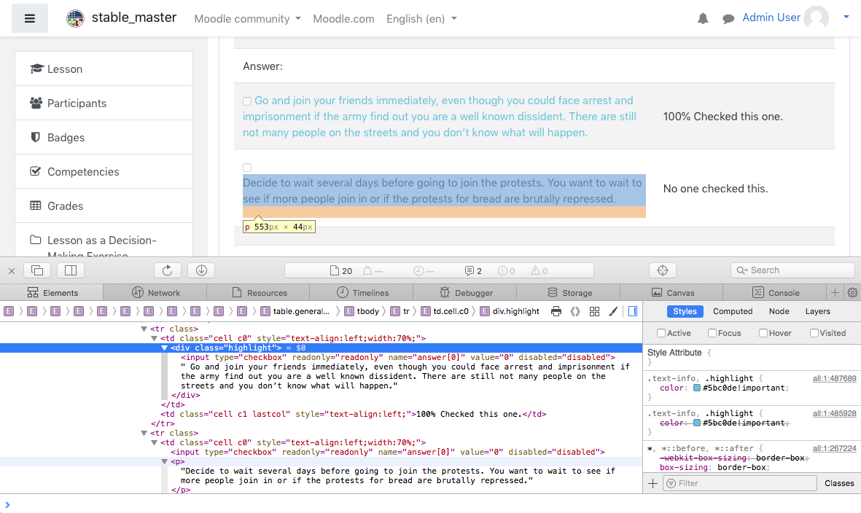Show the Layers sidebar panel
The width and height of the screenshot is (861, 513).
coord(817,311)
